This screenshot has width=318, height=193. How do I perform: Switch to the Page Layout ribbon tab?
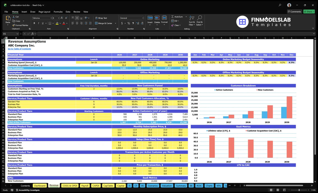(x=44, y=12)
